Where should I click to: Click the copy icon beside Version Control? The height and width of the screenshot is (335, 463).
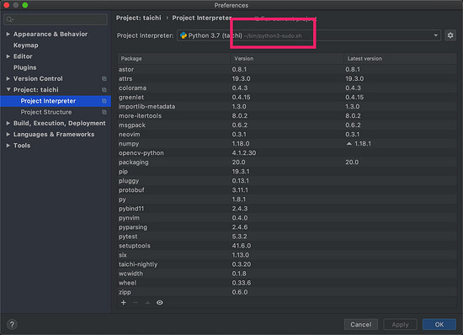[104, 78]
